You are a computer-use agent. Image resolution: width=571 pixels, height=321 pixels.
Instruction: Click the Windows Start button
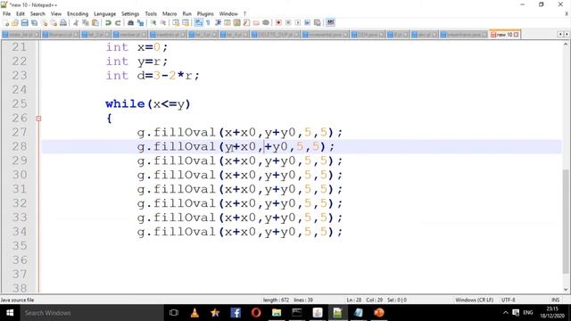click(x=10, y=313)
